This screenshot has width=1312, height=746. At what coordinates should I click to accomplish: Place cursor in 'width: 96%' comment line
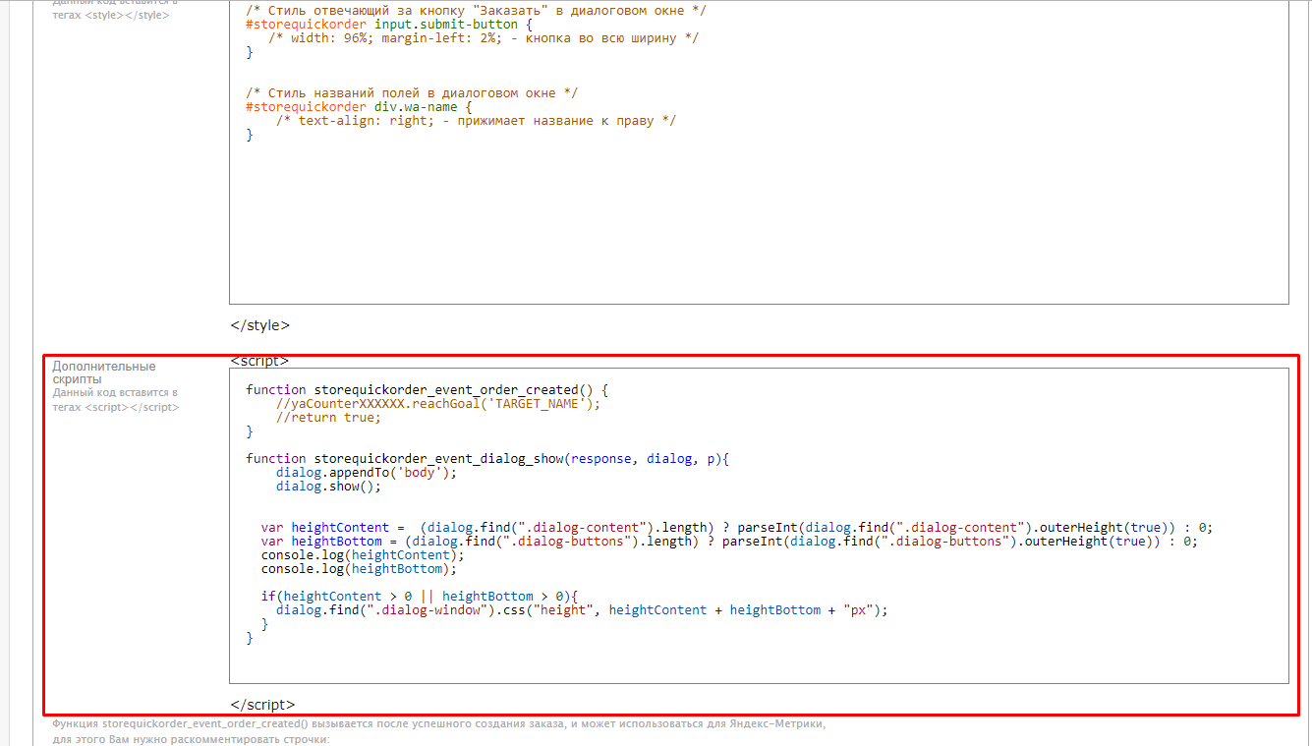482,38
